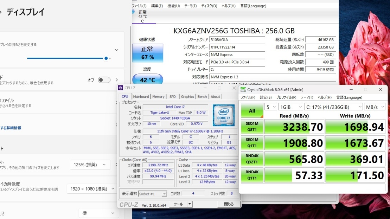The height and width of the screenshot is (219, 390).
Task: Click the ツール button in CPU-Z
Action: (x=178, y=204)
